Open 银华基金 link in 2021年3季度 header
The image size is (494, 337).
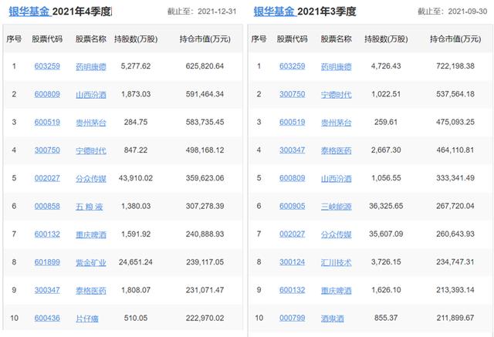coord(274,12)
